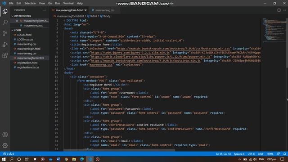The height and width of the screenshot is (162, 288).
Task: Change language mode via HTML status item
Action: click(270, 154)
